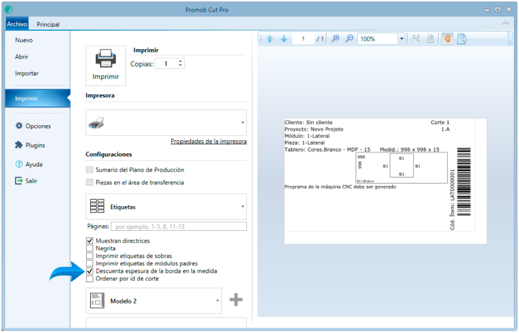Viewport: 519px width, 333px height.
Task: Uncheck Muestran directrices
Action: pos(90,240)
